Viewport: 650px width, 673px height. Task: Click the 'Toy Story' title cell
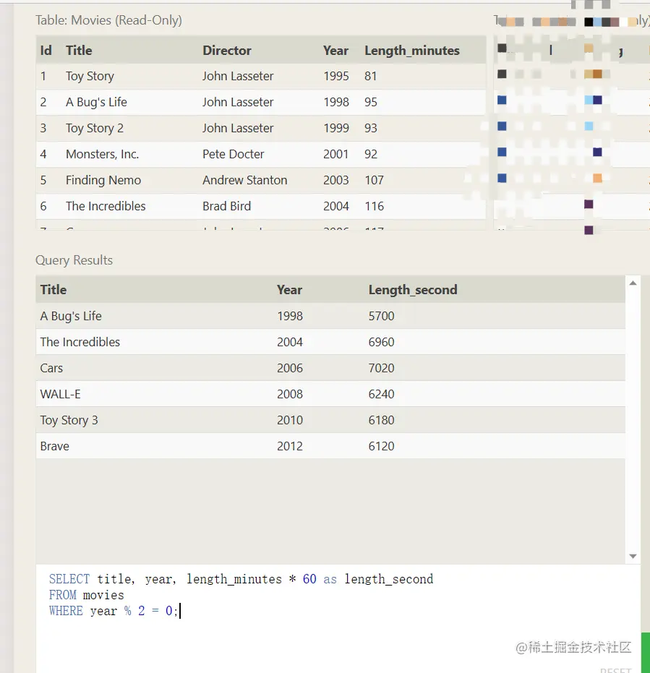point(90,76)
